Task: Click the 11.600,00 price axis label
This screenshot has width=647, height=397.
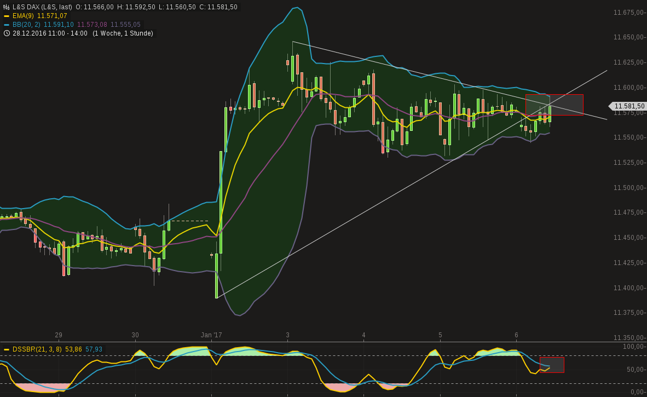Action: click(x=628, y=87)
